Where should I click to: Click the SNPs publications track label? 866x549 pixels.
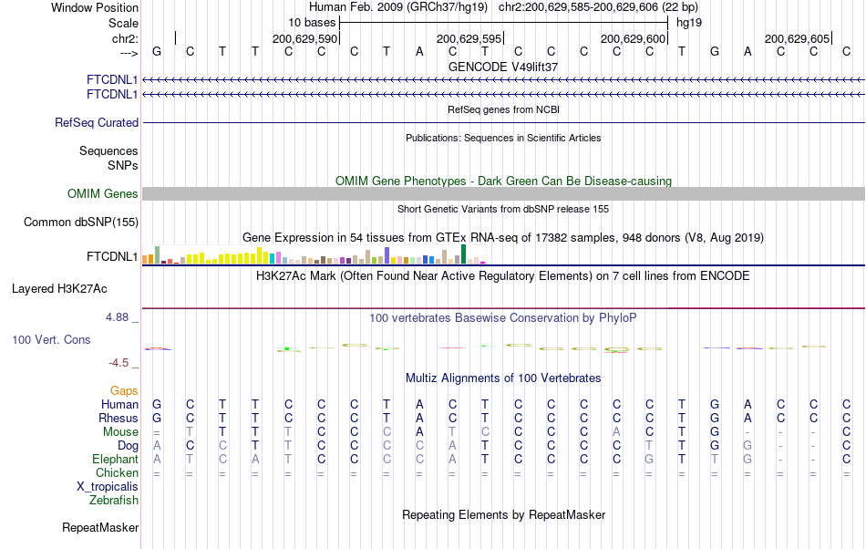123,165
